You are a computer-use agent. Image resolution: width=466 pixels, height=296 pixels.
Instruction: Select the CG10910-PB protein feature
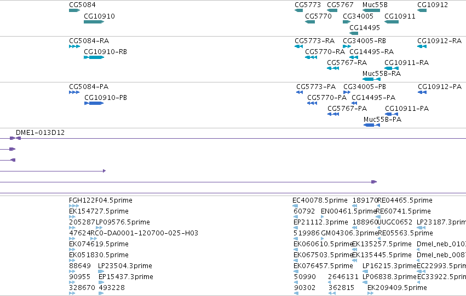click(94, 103)
